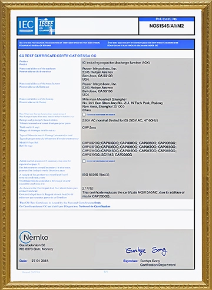Select the Nemko address 'Gaustadalléen 30'
The height and width of the screenshot is (290, 212).
32,245
